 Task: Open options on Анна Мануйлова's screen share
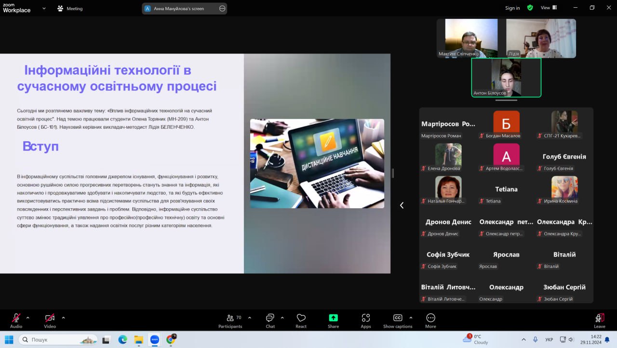(x=222, y=8)
